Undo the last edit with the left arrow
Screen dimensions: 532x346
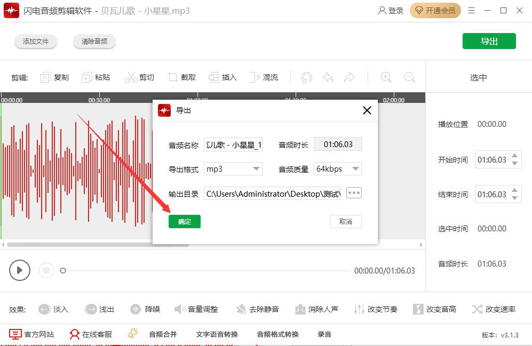point(328,77)
